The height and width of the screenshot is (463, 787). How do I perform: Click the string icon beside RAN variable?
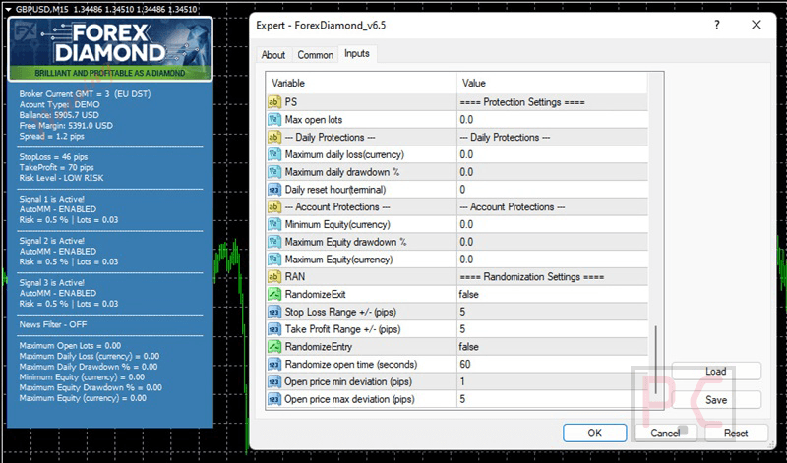point(274,277)
